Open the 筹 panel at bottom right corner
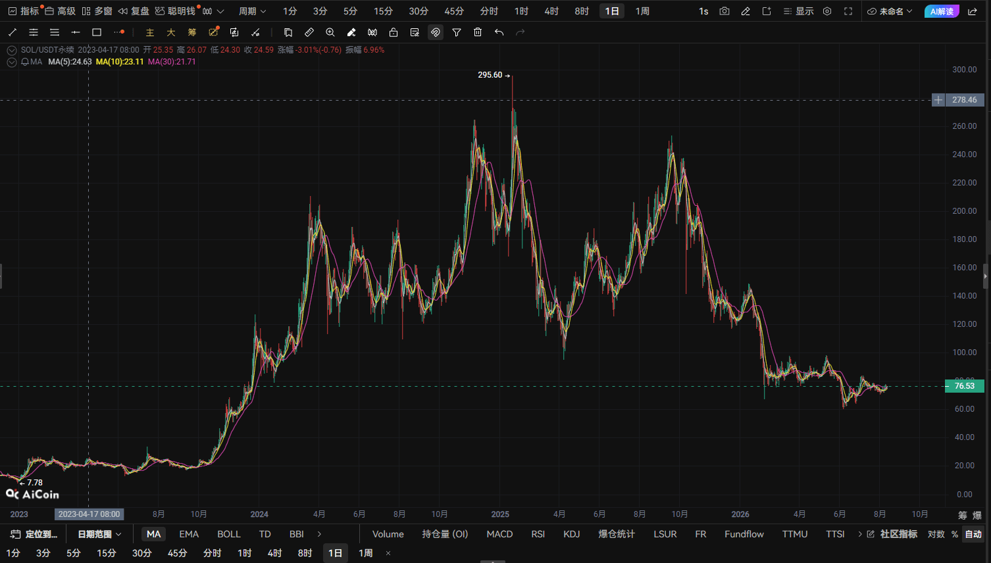This screenshot has height=563, width=991. pyautogui.click(x=963, y=515)
